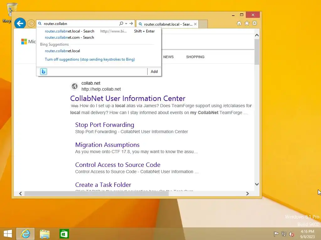The image size is (321, 240).
Task: Open Stop Port Forwarding link
Action: click(105, 125)
